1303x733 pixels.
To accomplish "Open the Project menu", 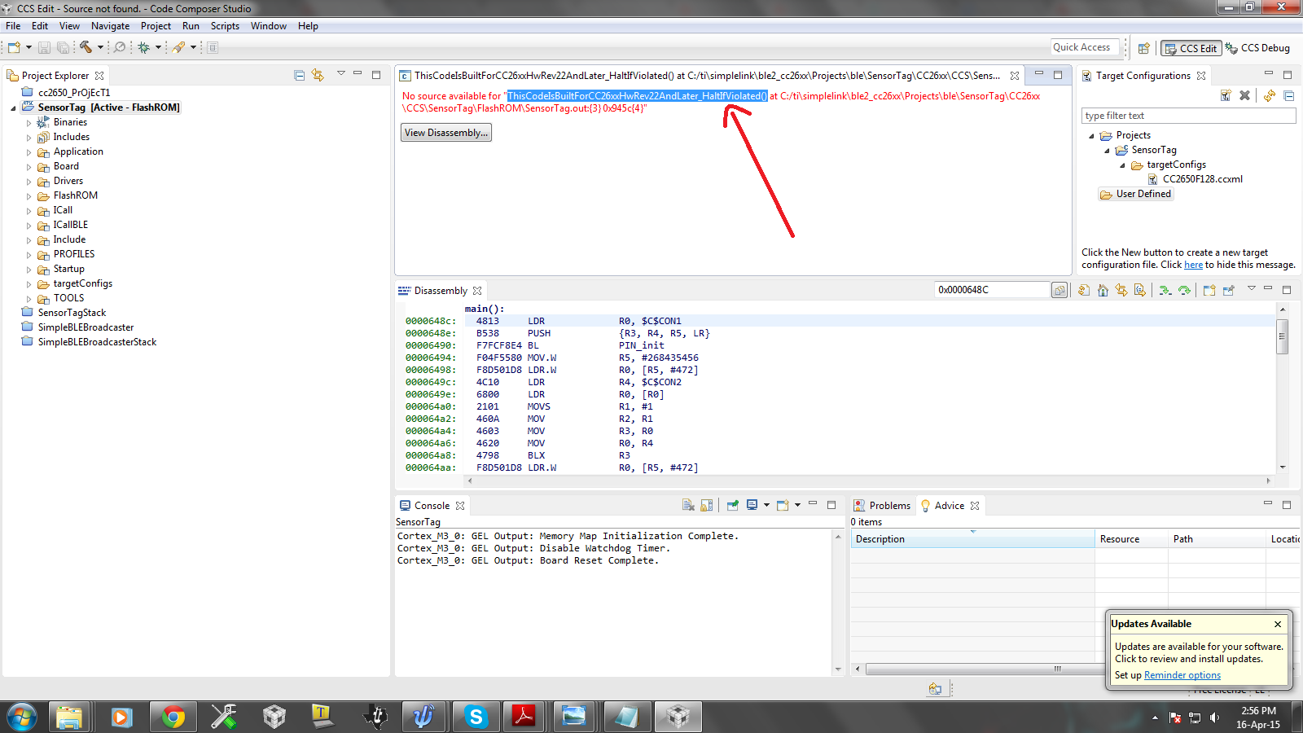I will [156, 26].
